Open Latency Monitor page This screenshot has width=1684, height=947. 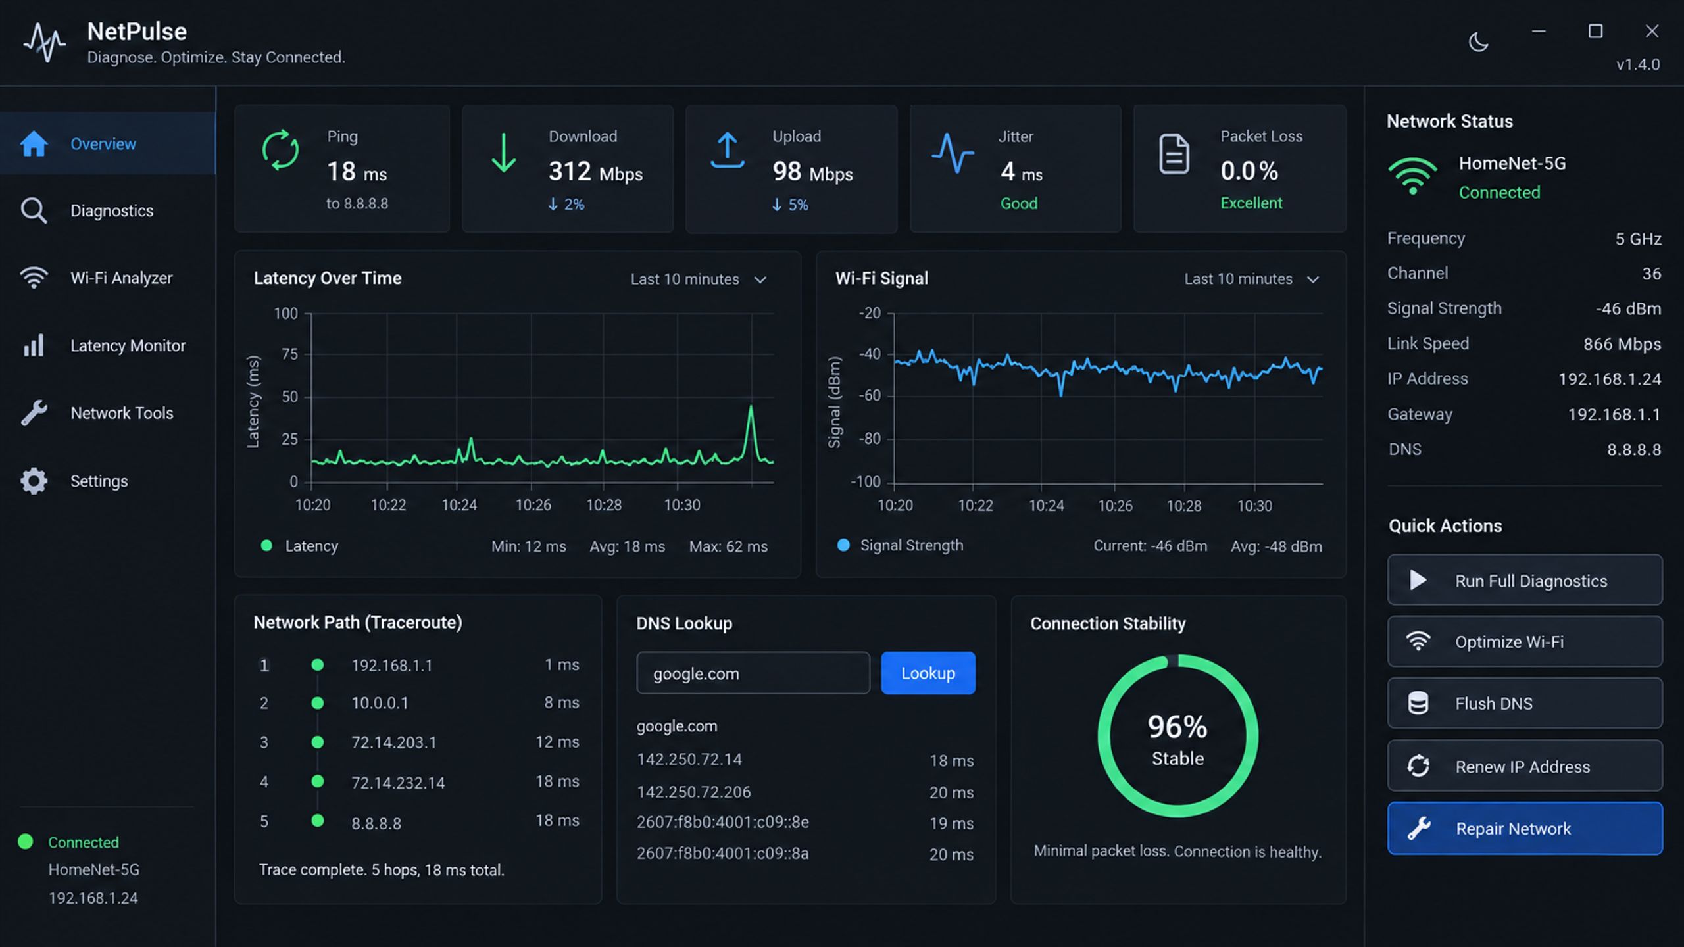click(x=108, y=345)
